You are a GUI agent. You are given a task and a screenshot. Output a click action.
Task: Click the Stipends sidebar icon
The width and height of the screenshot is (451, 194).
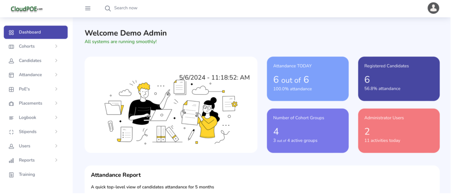tap(11, 132)
